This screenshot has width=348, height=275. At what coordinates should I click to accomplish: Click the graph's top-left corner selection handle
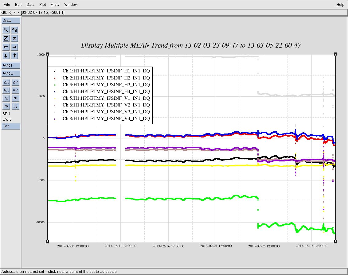coord(47,54)
